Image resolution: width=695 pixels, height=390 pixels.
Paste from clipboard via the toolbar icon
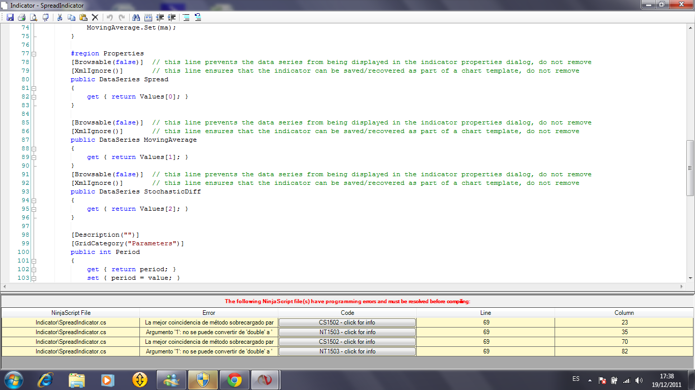coord(83,17)
